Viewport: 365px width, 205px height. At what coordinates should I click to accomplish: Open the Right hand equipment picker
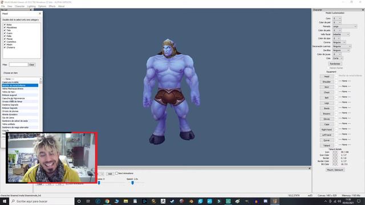coord(327,129)
